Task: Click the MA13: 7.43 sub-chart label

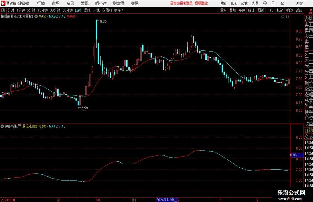Action: [57, 126]
